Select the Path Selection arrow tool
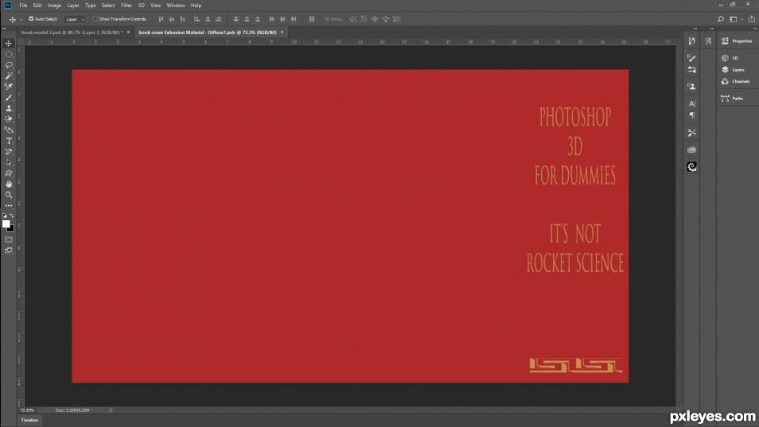Image resolution: width=759 pixels, height=427 pixels. tap(9, 162)
